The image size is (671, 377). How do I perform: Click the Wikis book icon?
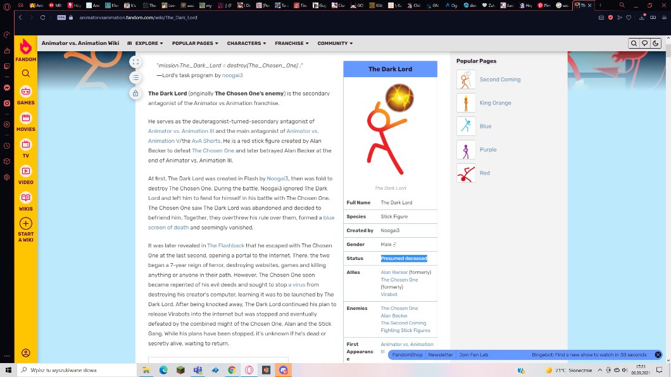tap(25, 198)
